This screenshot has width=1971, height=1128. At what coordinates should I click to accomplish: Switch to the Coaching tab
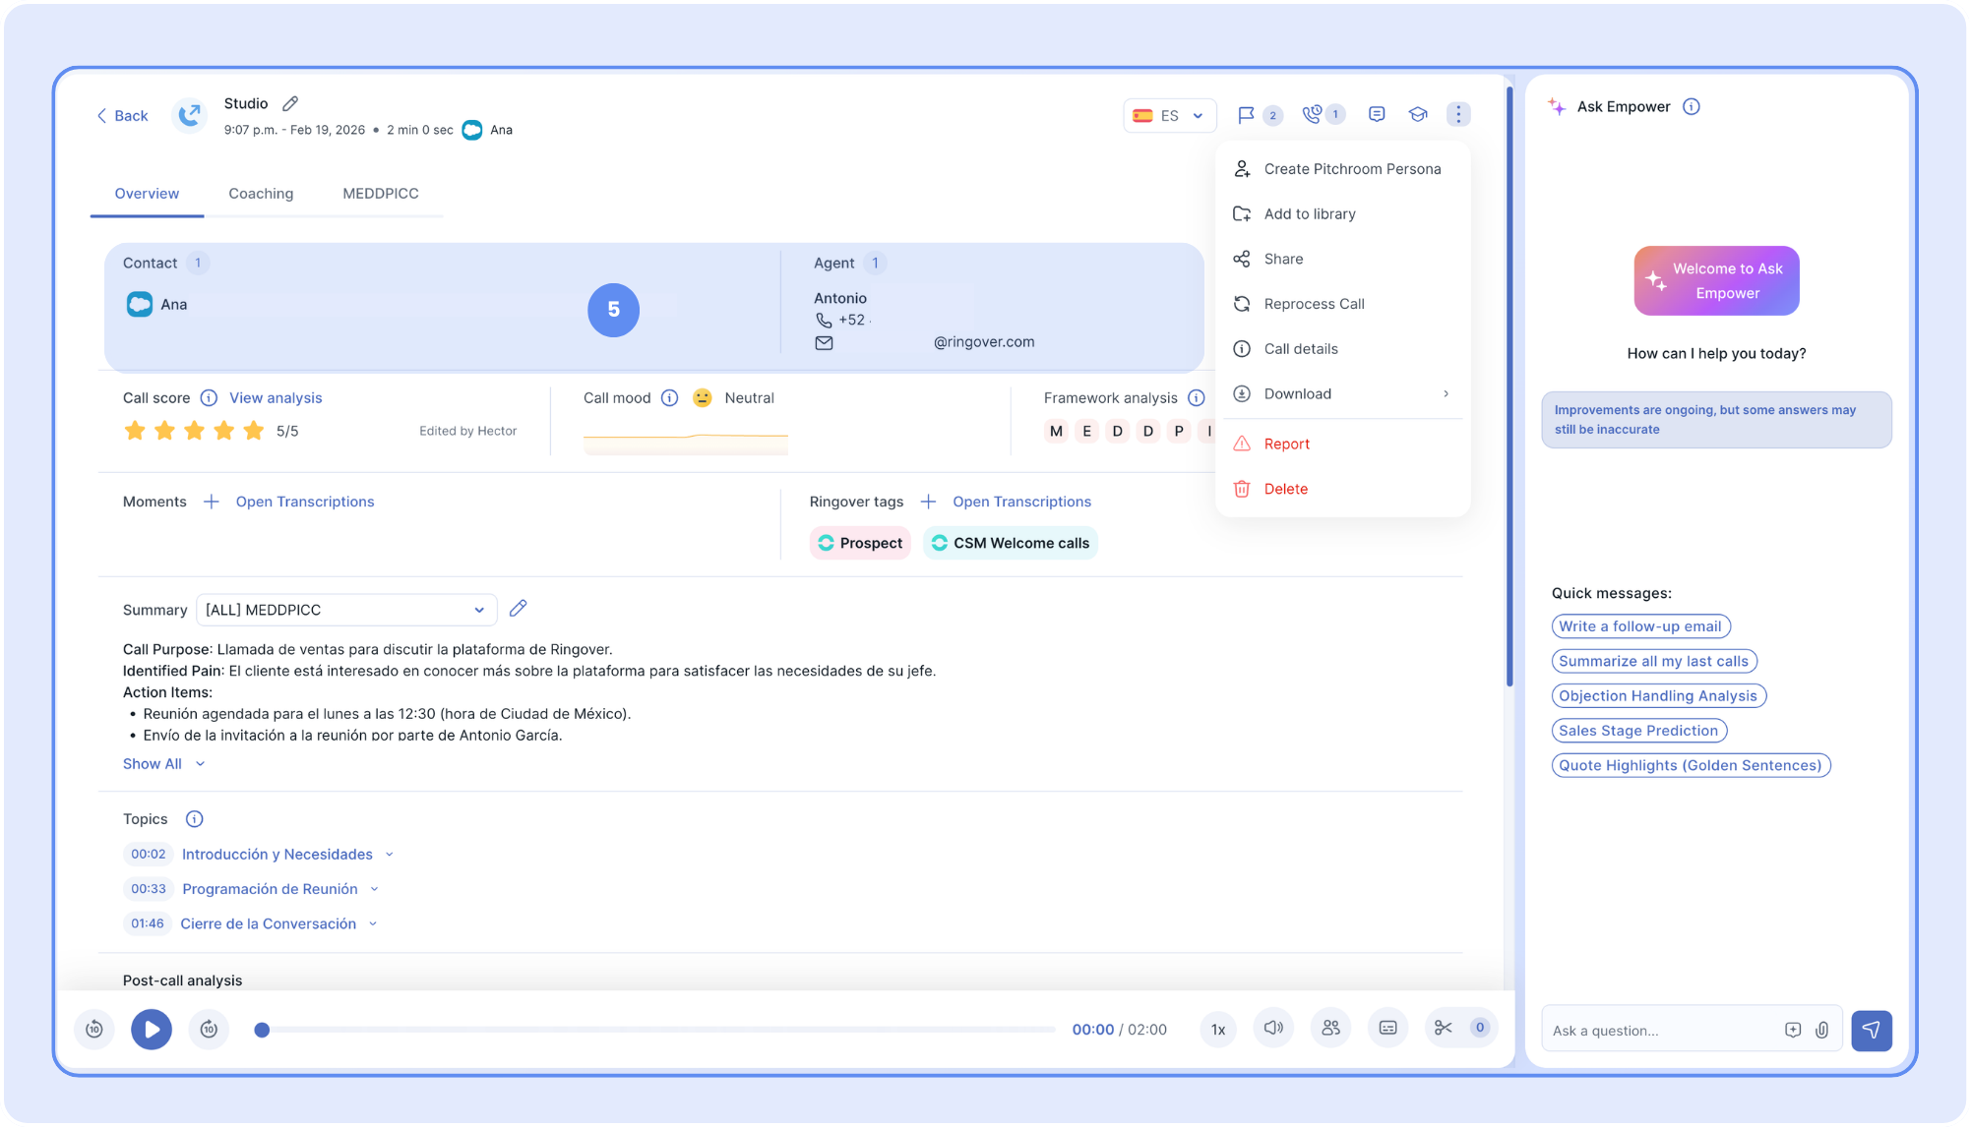tap(261, 194)
